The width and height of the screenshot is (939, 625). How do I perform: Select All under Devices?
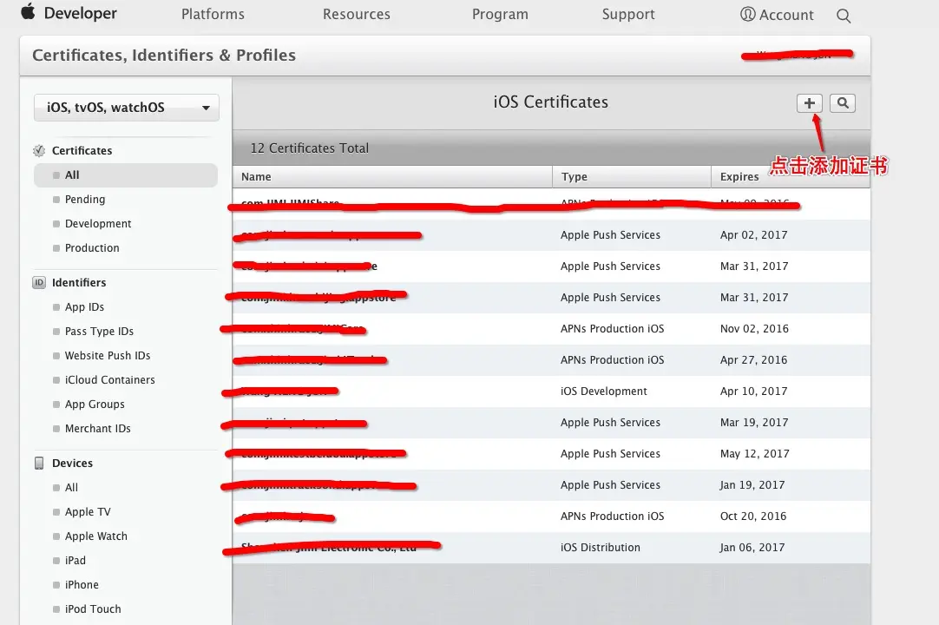click(x=71, y=488)
